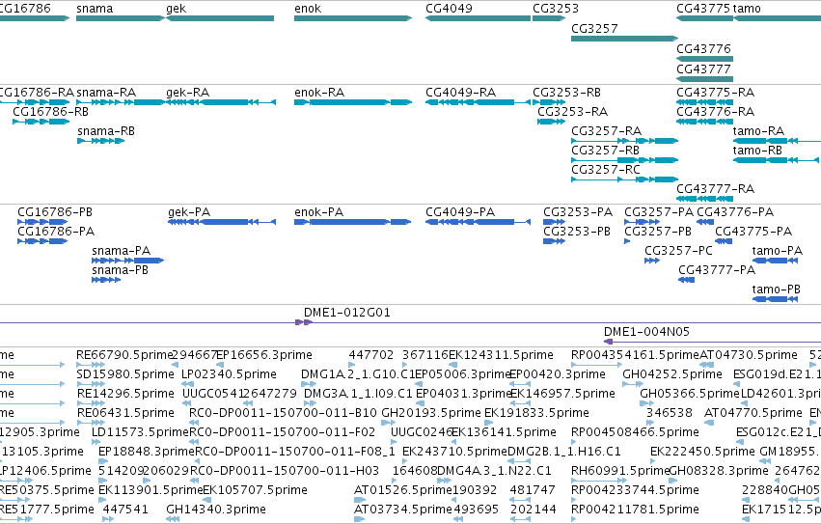Image resolution: width=821 pixels, height=524 pixels.
Task: Click EST EK191833.5prime
Action: [x=536, y=413]
